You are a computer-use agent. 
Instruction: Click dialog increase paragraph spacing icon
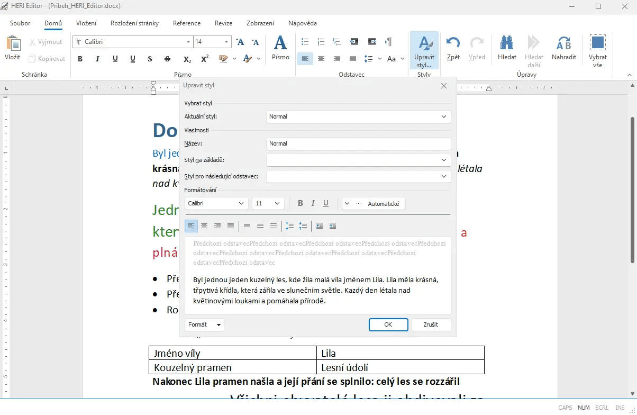(289, 226)
